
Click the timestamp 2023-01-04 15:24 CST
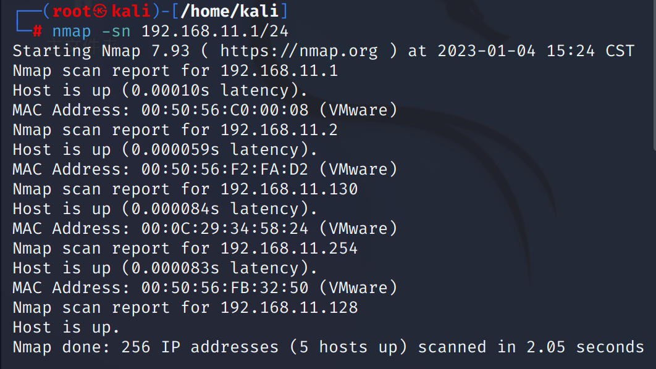pyautogui.click(x=536, y=51)
